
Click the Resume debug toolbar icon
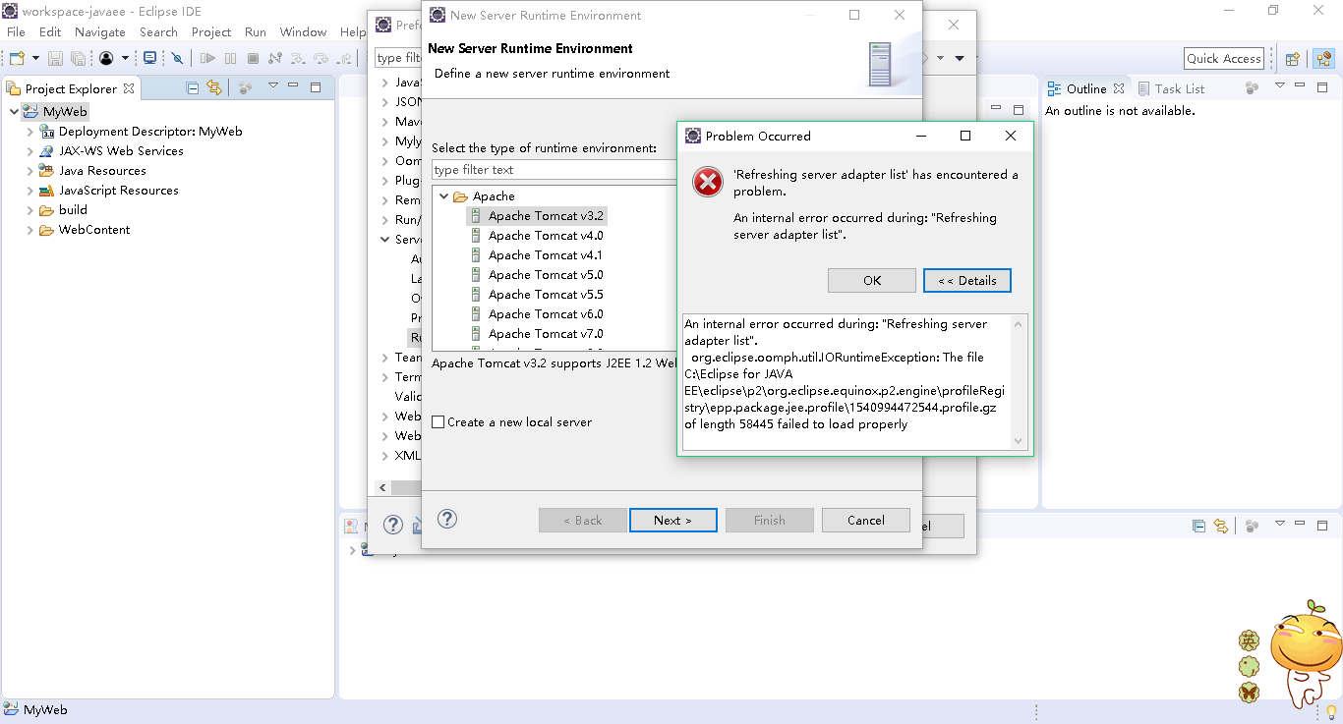coord(207,59)
